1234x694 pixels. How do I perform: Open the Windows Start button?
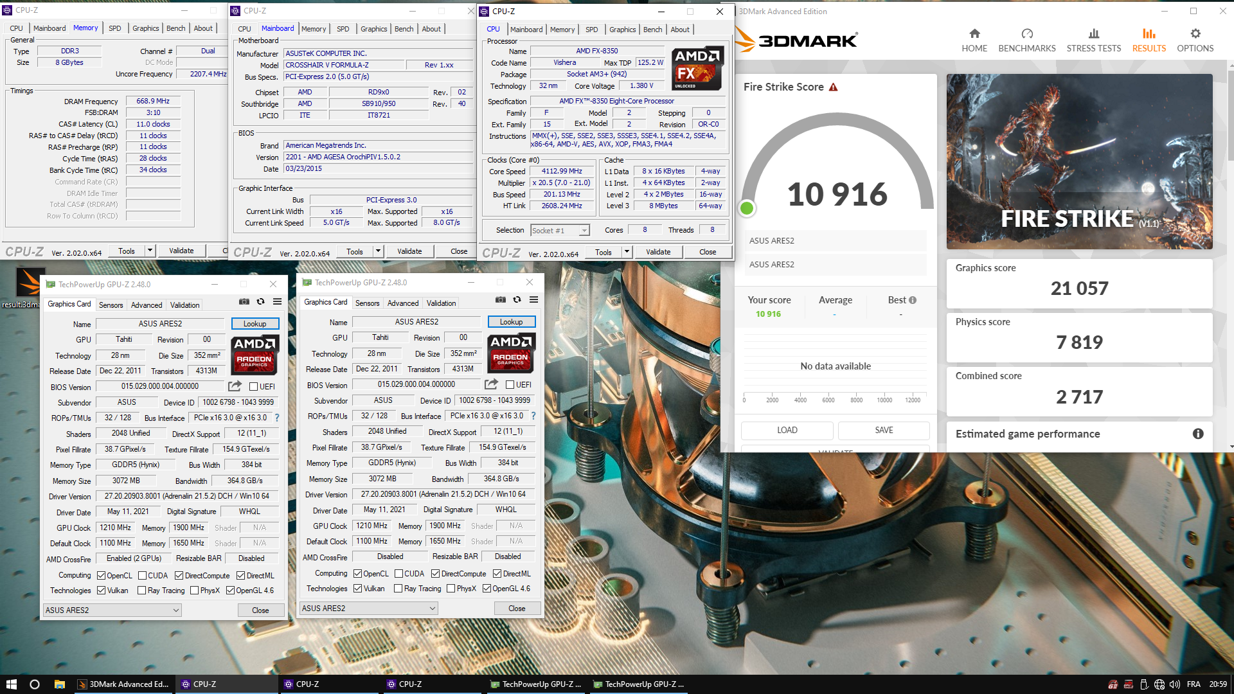coord(11,684)
